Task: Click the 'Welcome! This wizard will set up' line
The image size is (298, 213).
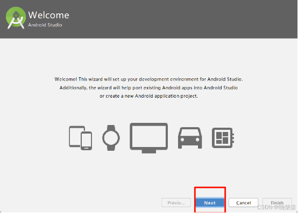Action: (x=148, y=79)
